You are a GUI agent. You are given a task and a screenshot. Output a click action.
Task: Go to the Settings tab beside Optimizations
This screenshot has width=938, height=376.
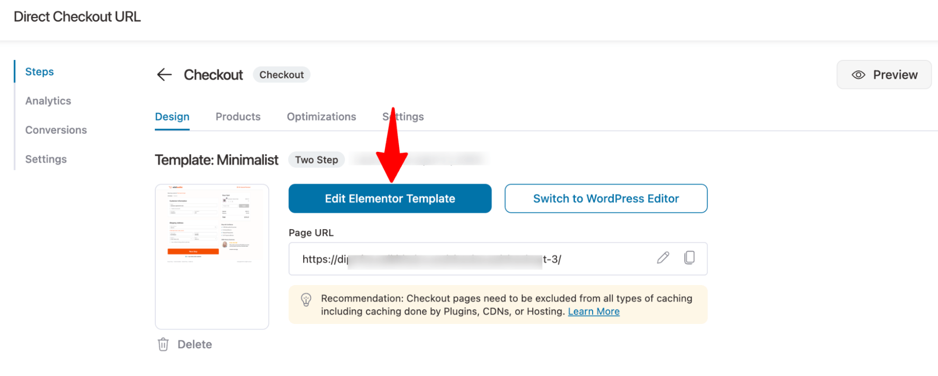(403, 117)
